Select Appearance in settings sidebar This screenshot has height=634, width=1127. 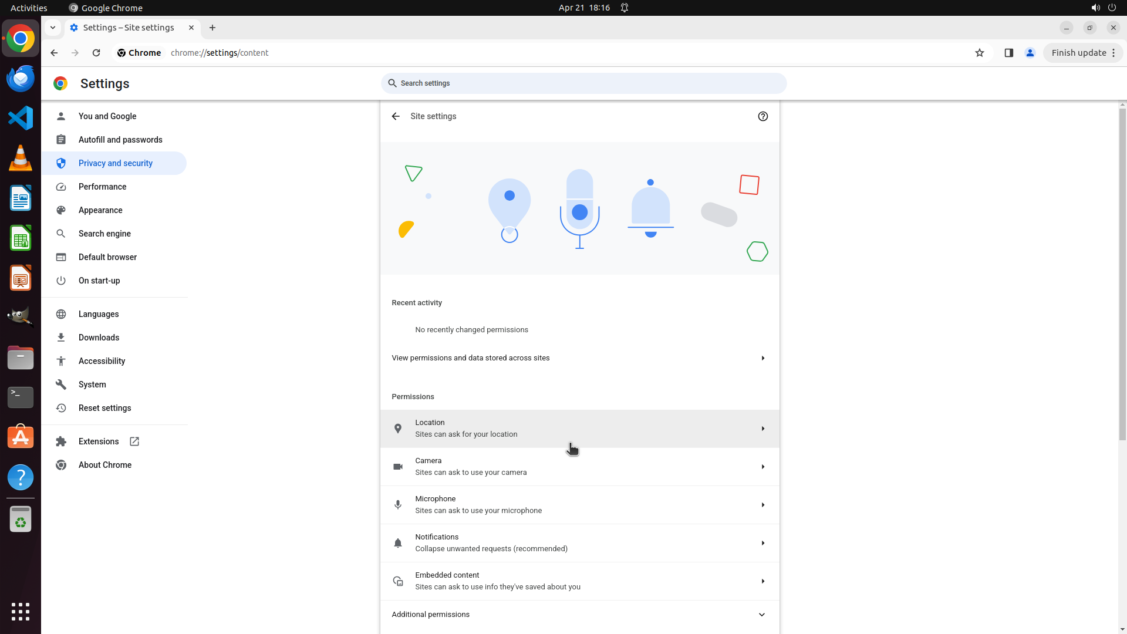[x=100, y=210]
